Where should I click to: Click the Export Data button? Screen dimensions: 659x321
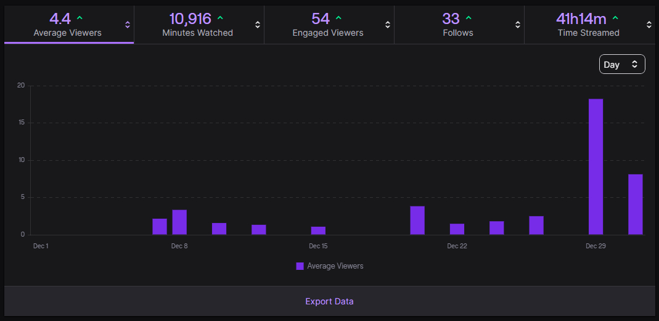coord(329,301)
